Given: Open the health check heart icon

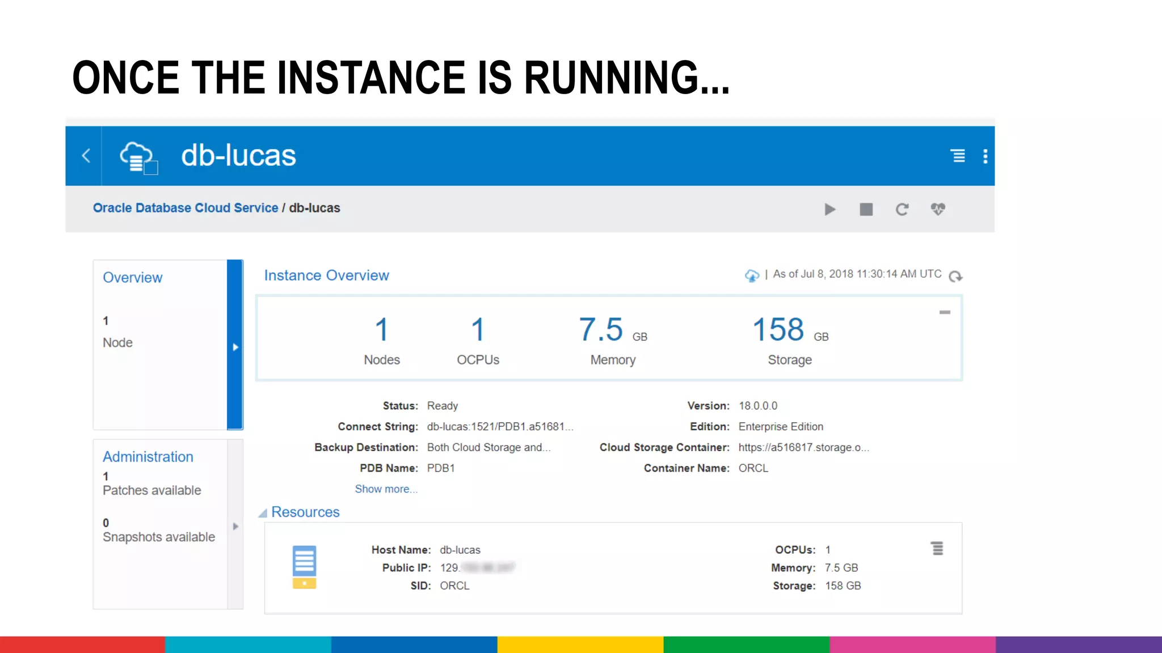Looking at the screenshot, I should pos(938,209).
